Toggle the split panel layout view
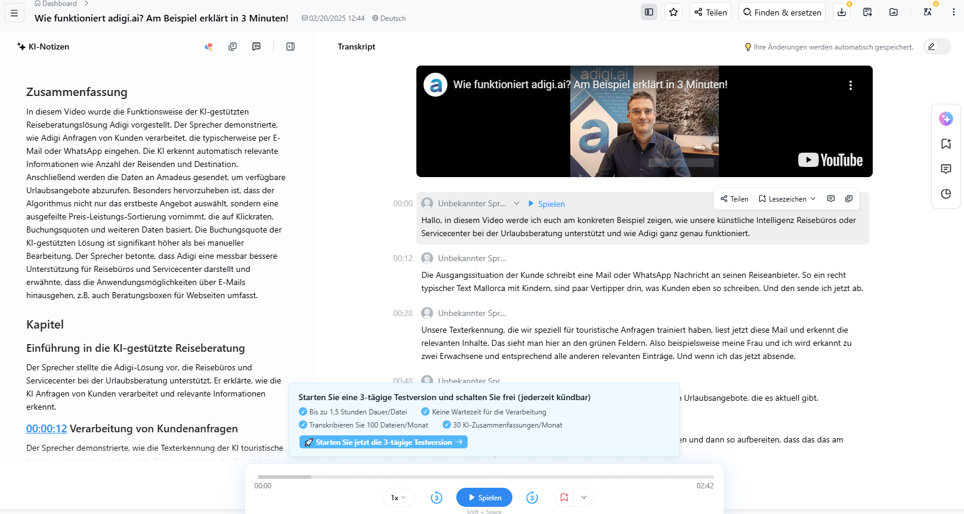The width and height of the screenshot is (964, 514). (x=649, y=13)
